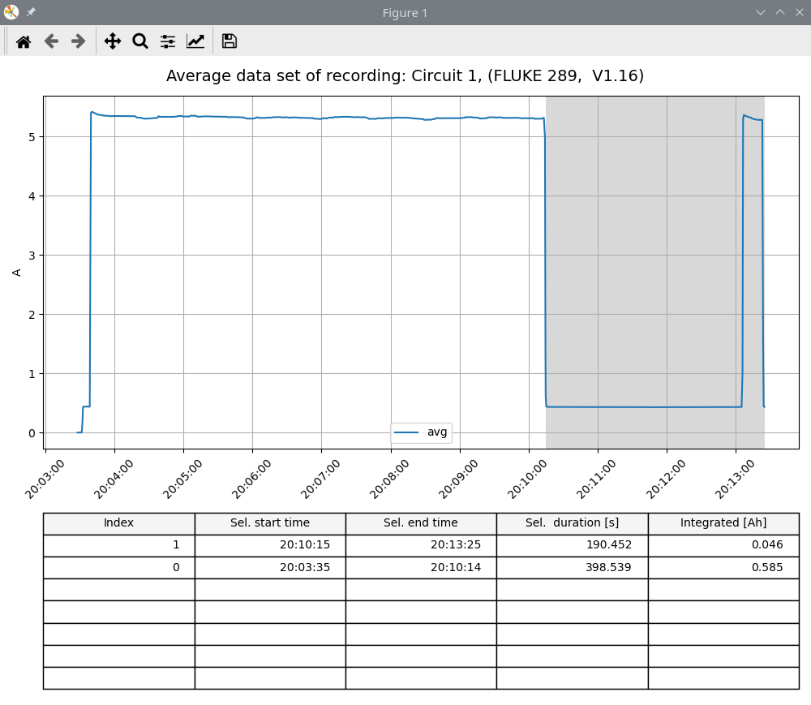The height and width of the screenshot is (705, 811).
Task: Close the Figure 1 window
Action: point(800,12)
